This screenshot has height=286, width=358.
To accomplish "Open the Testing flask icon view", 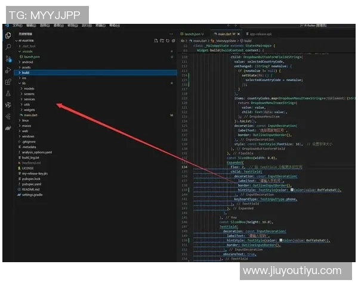I will [x=8, y=94].
